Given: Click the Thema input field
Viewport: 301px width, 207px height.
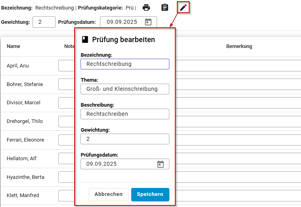Looking at the screenshot, I should coord(125,89).
